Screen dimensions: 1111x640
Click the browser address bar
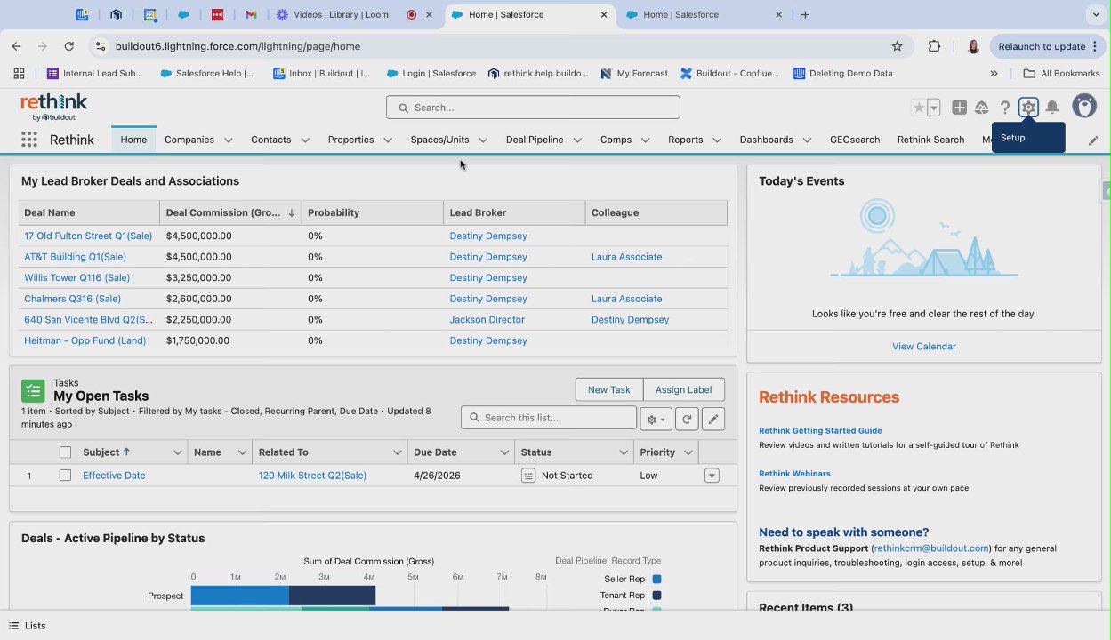(x=498, y=46)
